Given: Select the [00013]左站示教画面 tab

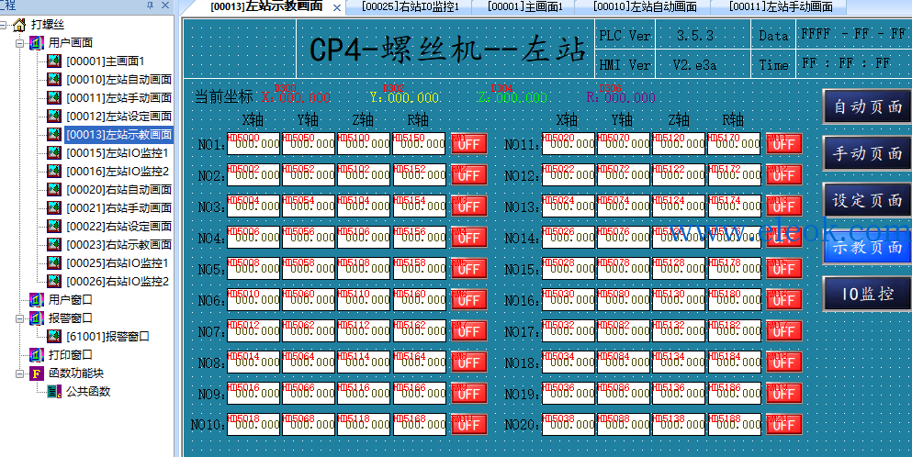Looking at the screenshot, I should (x=266, y=7).
